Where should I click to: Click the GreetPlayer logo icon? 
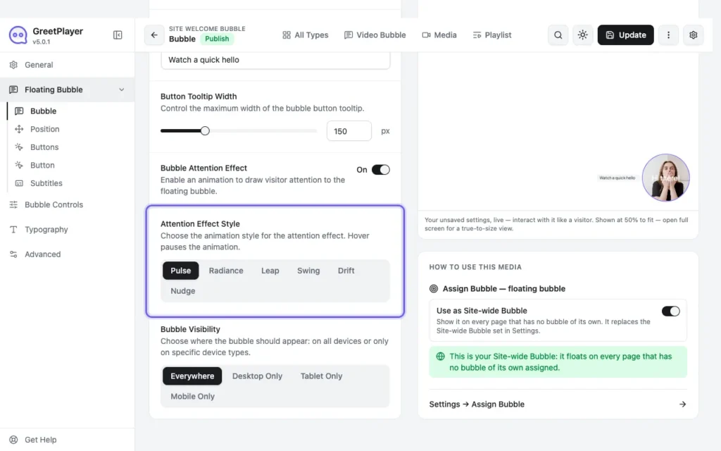click(18, 35)
